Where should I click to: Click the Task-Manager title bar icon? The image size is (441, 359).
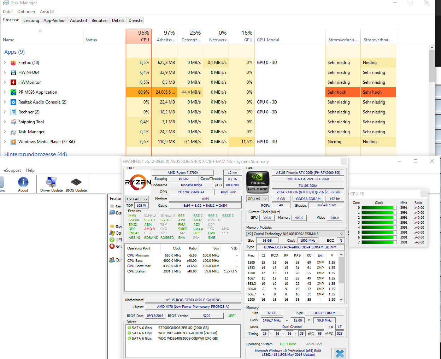(6, 3)
